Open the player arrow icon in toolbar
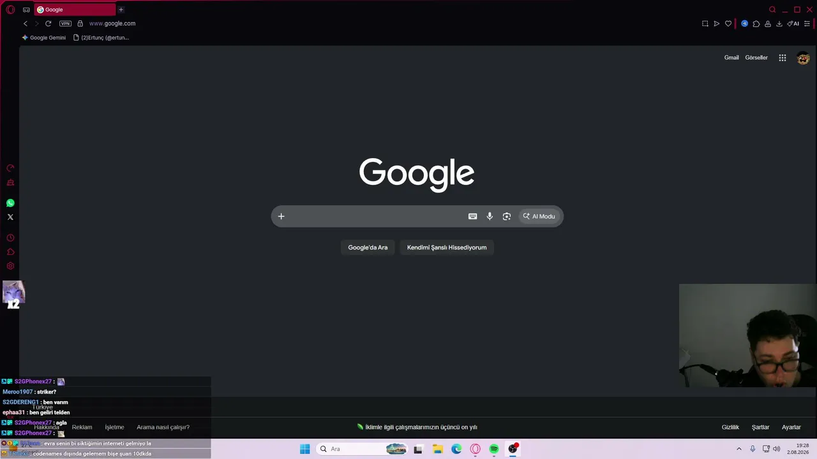Viewport: 817px width, 459px height. pyautogui.click(x=716, y=24)
